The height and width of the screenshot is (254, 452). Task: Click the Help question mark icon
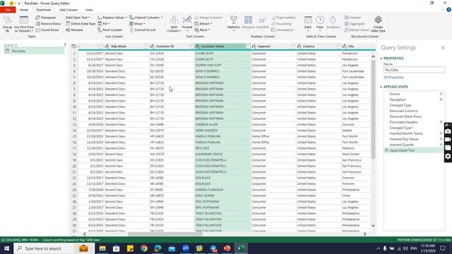click(x=449, y=10)
